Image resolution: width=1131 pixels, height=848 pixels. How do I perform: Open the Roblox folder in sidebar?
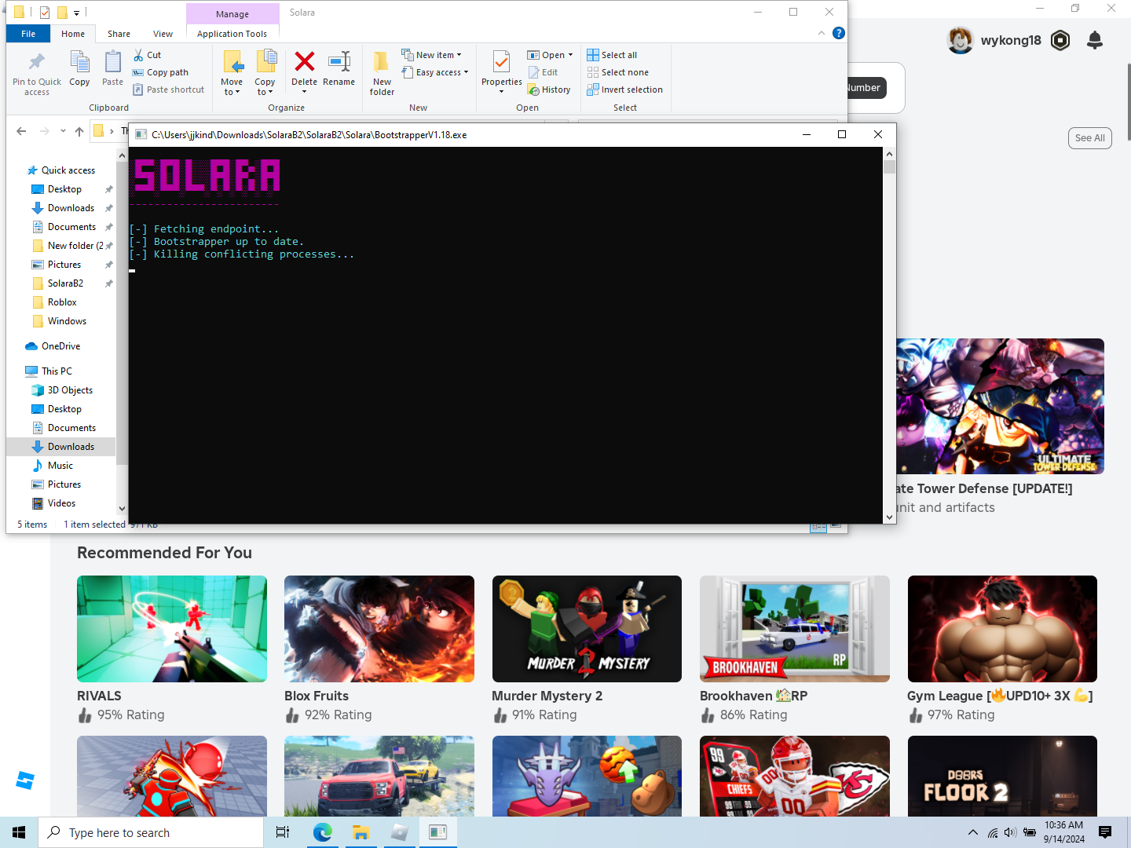tap(62, 302)
